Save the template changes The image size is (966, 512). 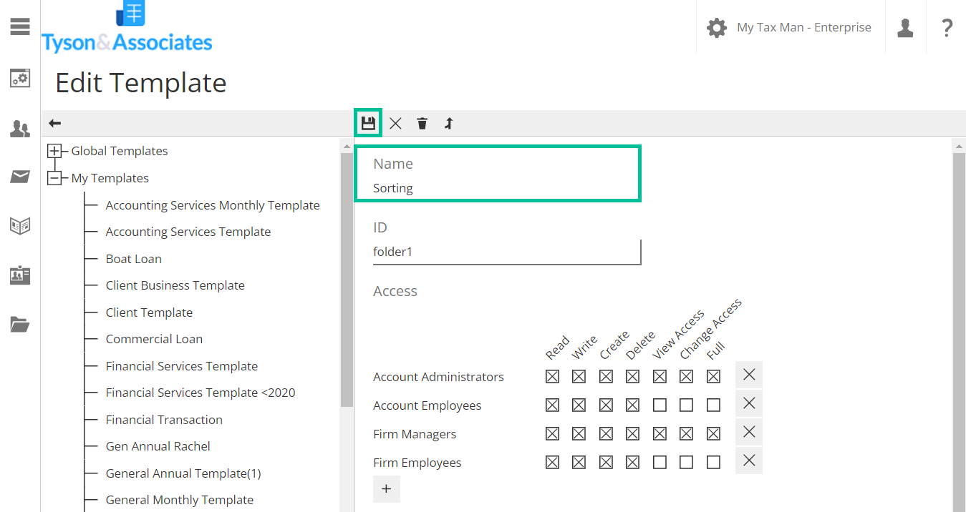click(367, 123)
